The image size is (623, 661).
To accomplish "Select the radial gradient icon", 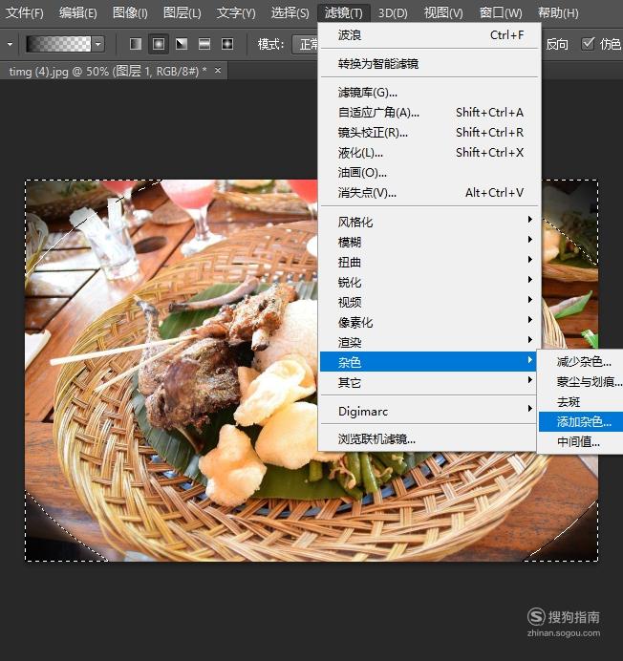I will pos(159,44).
